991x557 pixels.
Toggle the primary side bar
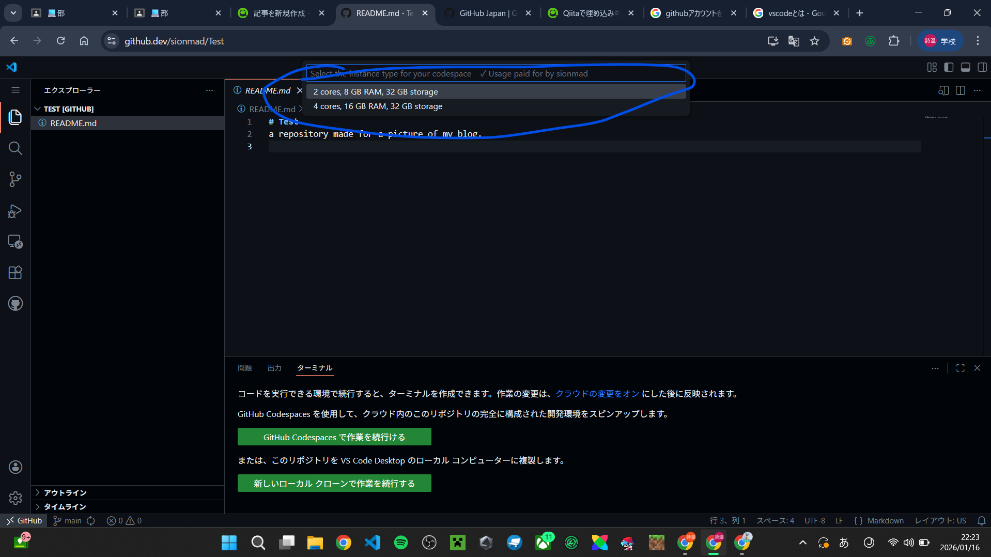tap(949, 67)
